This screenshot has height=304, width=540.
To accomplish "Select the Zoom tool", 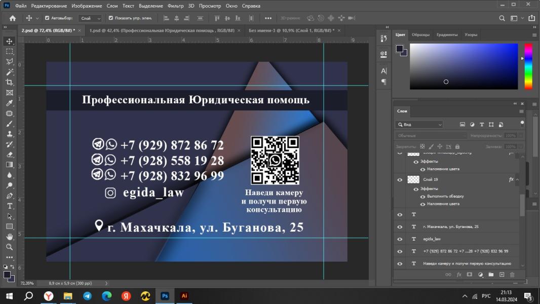I will pos(9,247).
